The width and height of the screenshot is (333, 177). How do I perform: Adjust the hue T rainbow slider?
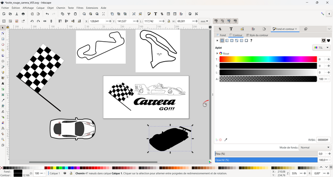point(268,59)
